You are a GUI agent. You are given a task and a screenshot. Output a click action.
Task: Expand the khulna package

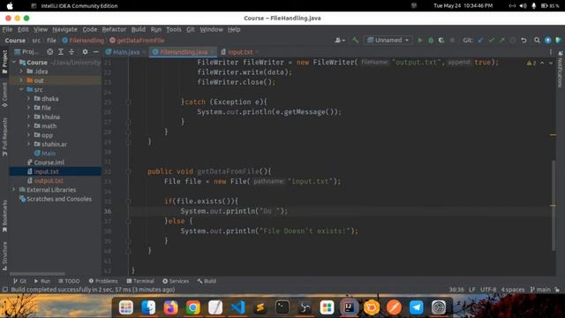28,117
